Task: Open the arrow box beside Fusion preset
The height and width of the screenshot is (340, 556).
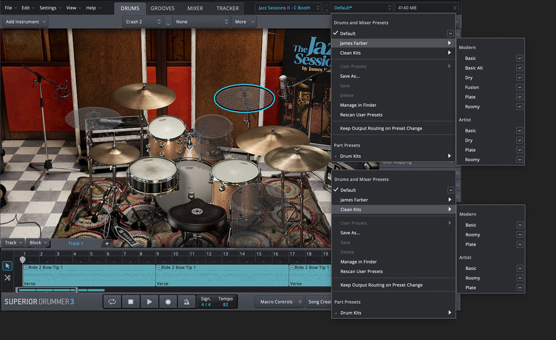Action: 520,87
